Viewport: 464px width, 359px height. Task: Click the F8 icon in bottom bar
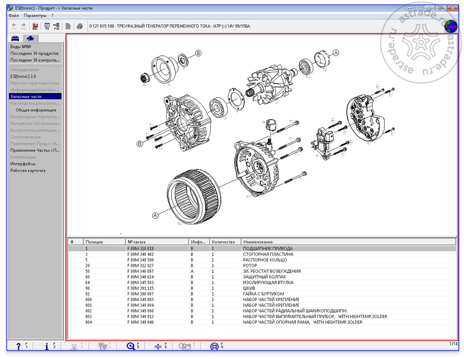tap(214, 346)
